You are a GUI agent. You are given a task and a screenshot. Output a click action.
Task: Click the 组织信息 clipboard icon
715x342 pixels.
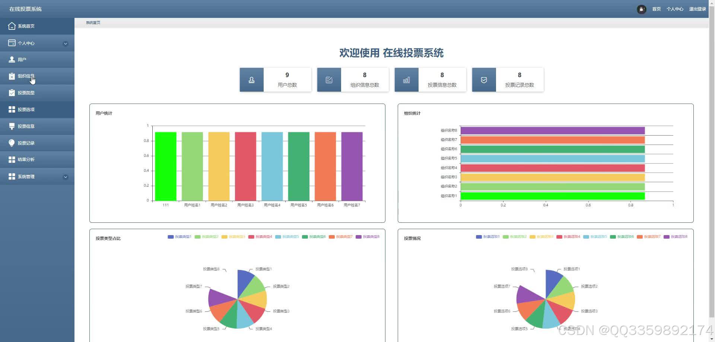click(x=12, y=76)
